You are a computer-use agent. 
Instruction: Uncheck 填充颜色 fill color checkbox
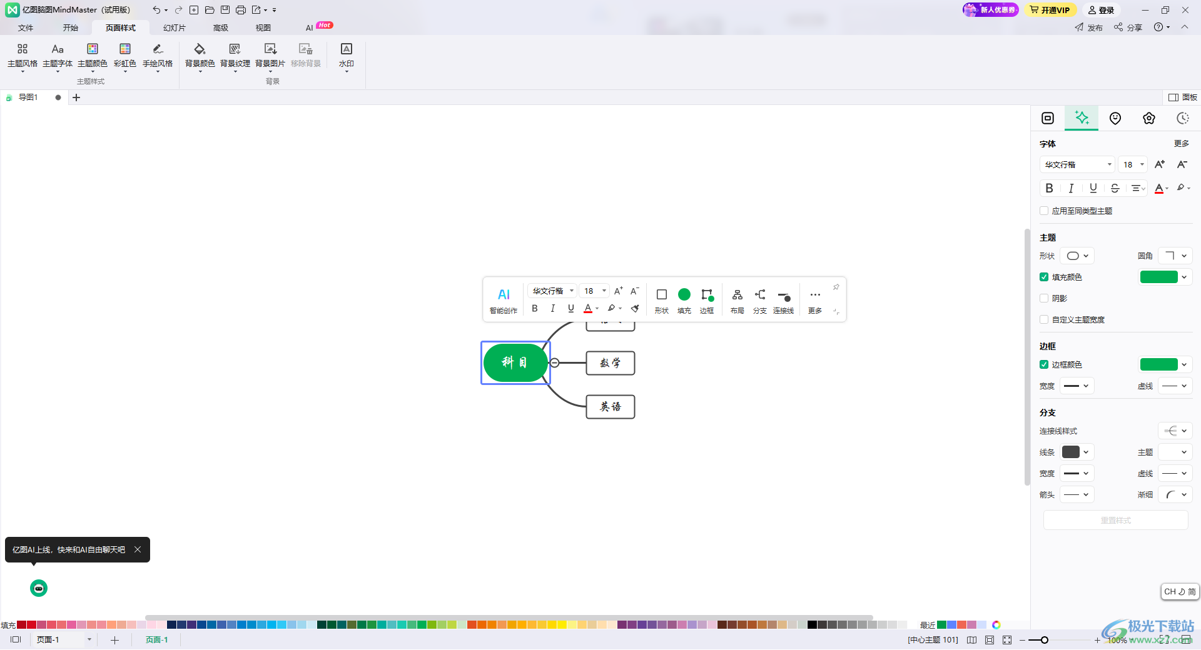pos(1044,277)
